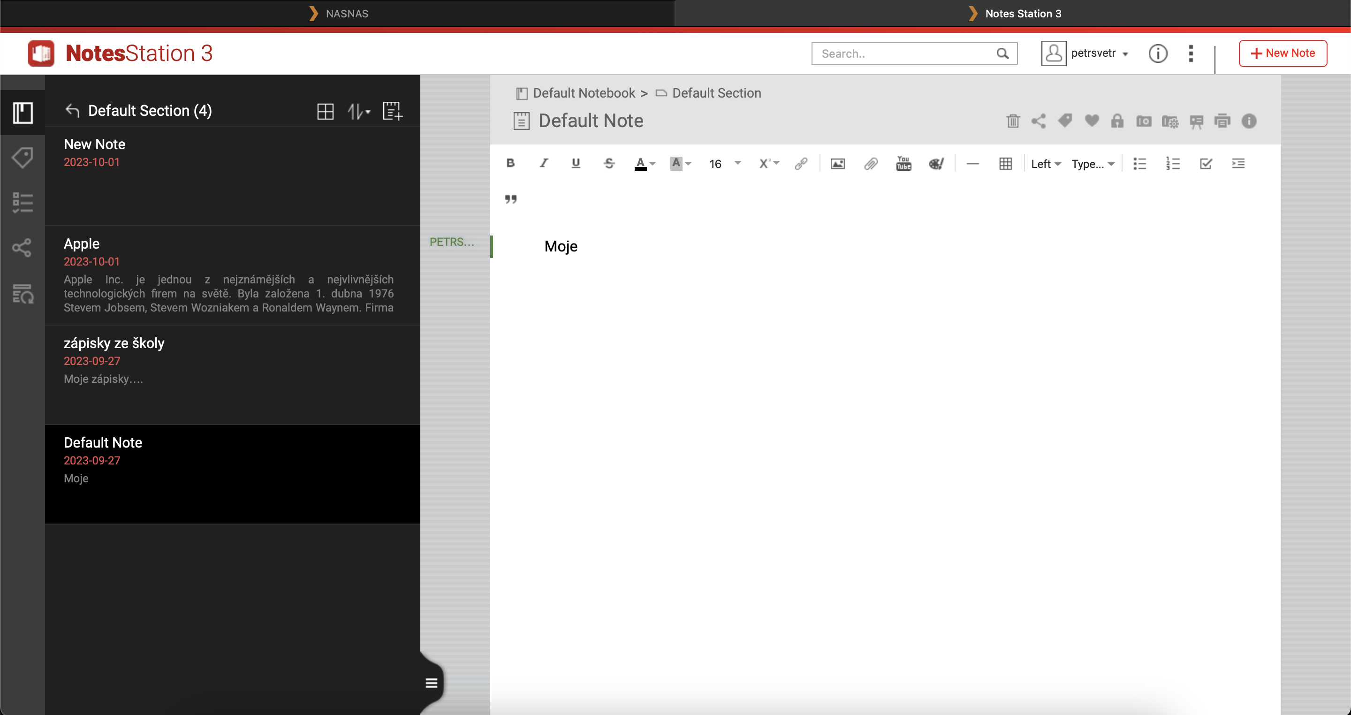Viewport: 1351px width, 715px height.
Task: Open the To-Do list sidebar panel
Action: click(x=23, y=203)
